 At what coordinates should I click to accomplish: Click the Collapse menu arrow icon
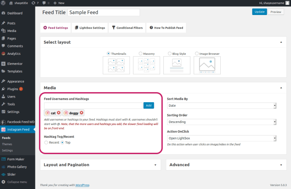(x=3, y=182)
